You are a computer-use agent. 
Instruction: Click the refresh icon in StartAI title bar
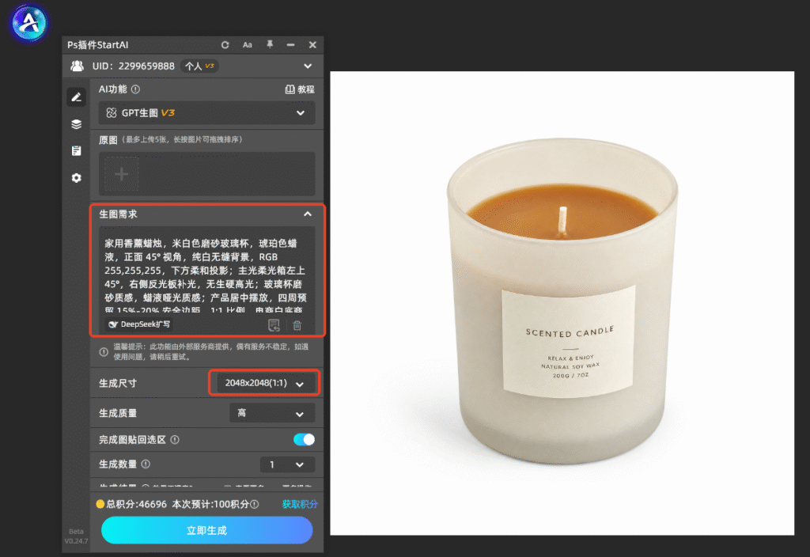225,45
